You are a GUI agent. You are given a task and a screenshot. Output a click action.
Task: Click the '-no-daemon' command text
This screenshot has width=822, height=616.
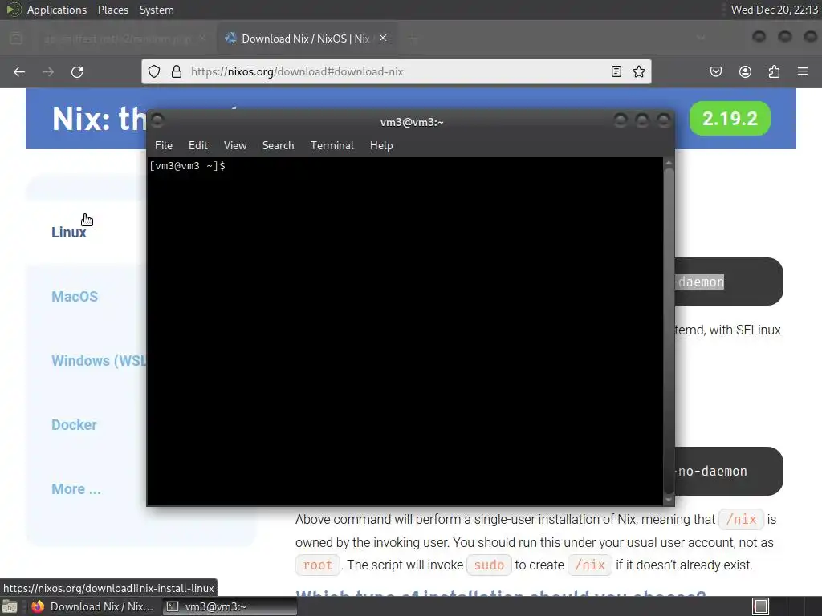(713, 472)
